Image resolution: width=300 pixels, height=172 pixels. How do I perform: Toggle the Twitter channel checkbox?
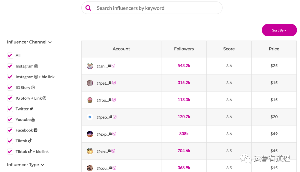point(10,109)
